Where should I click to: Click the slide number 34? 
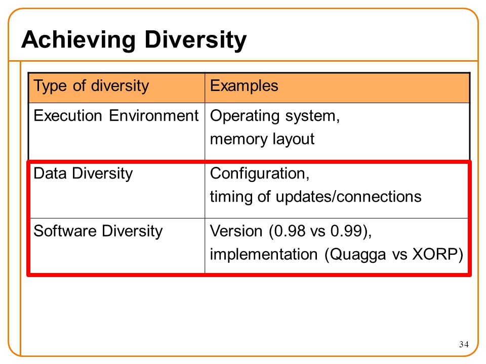tap(464, 344)
